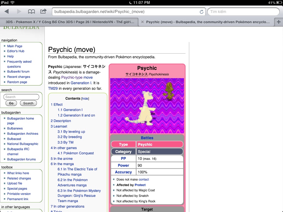Image resolution: width=283 pixels, height=212 pixels.
Task: Jump to 3.2 By breeding
Action: tap(70, 137)
